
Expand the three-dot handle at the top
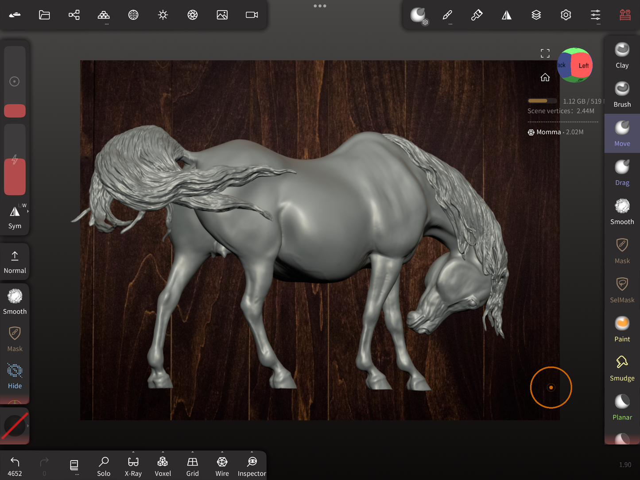pos(320,6)
